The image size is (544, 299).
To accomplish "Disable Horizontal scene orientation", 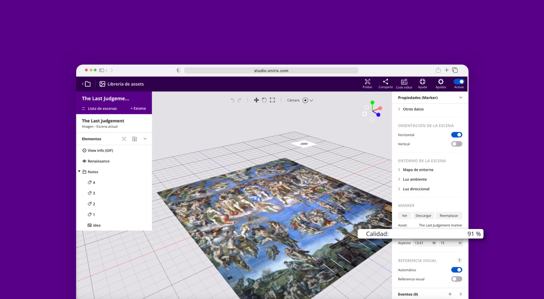I will (456, 135).
